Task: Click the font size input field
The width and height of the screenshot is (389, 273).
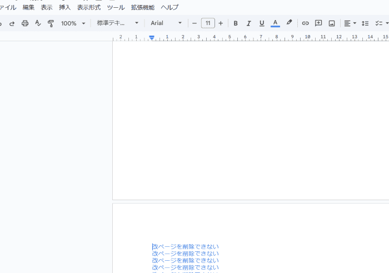Action: coord(208,23)
